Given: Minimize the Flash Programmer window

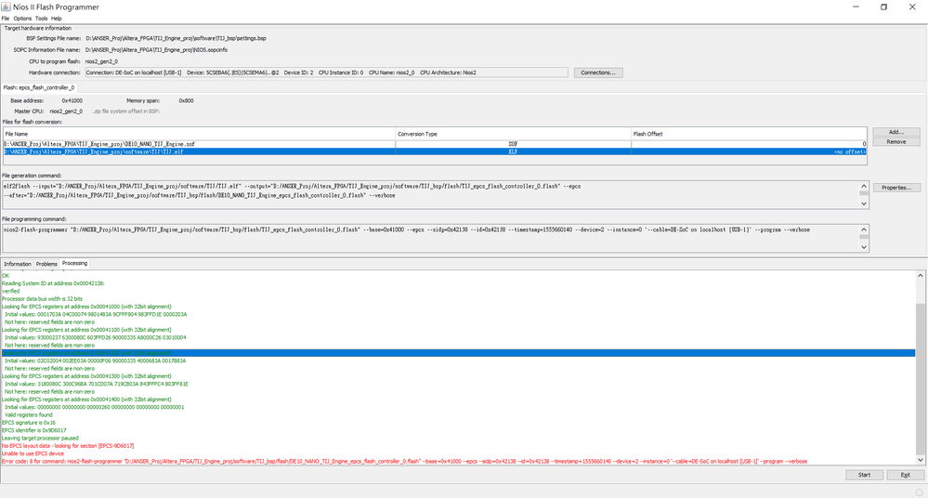Looking at the screenshot, I should click(856, 7).
